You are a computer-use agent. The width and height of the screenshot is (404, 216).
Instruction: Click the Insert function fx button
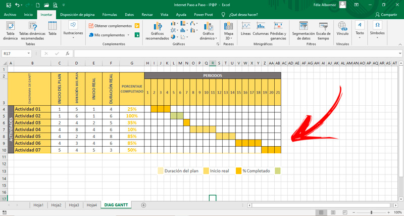point(68,54)
